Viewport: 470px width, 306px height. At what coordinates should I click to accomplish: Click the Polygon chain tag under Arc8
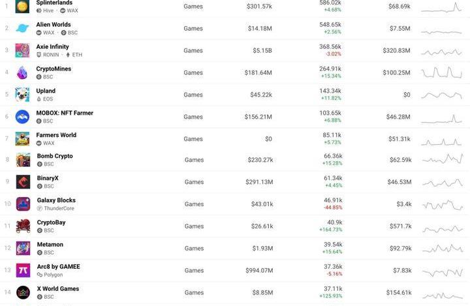coord(50,275)
